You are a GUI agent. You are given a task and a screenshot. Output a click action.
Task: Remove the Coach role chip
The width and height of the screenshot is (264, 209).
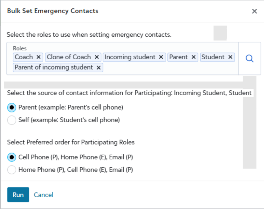pos(39,57)
